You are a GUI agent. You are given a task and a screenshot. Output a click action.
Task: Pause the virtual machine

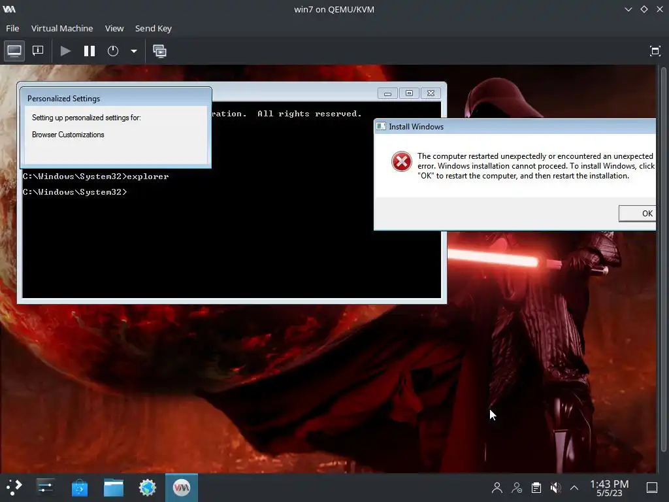(x=89, y=51)
